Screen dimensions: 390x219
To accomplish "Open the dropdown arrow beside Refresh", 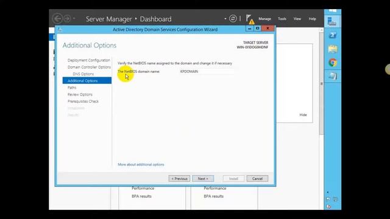I will point(225,19).
